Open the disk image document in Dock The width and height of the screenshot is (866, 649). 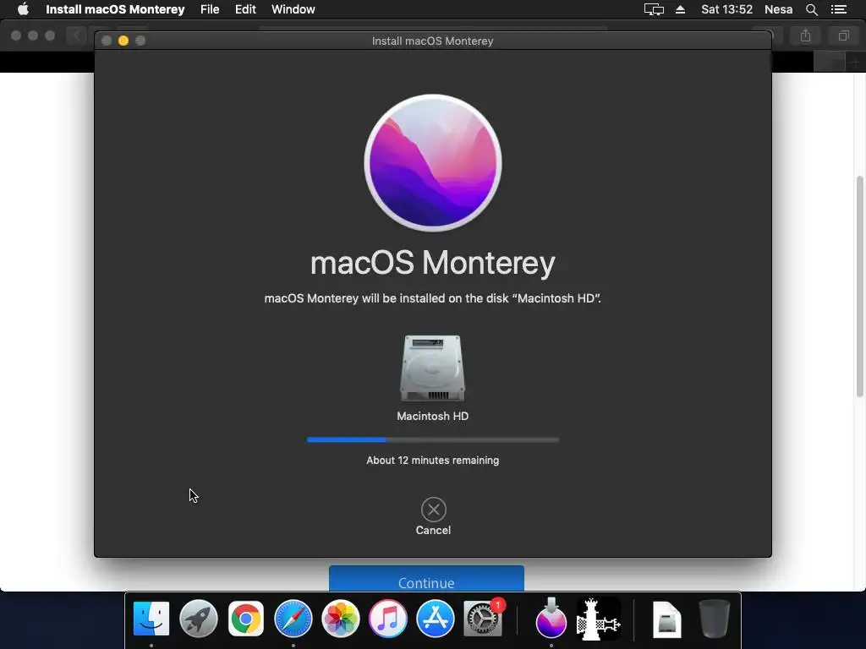click(x=666, y=619)
